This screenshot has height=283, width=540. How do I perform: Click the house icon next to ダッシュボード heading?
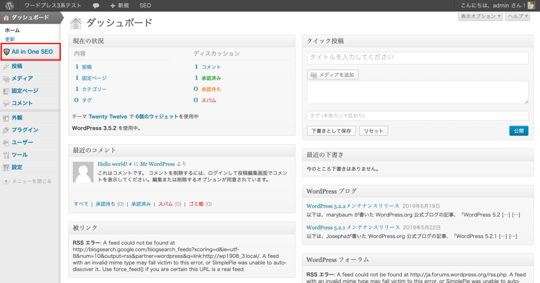click(x=75, y=23)
